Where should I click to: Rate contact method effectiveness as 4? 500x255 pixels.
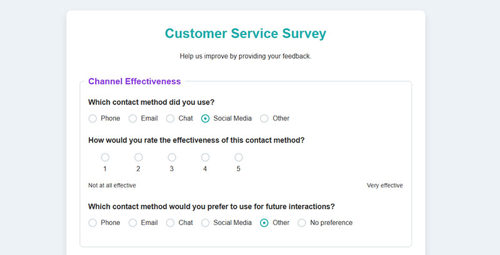coord(205,157)
